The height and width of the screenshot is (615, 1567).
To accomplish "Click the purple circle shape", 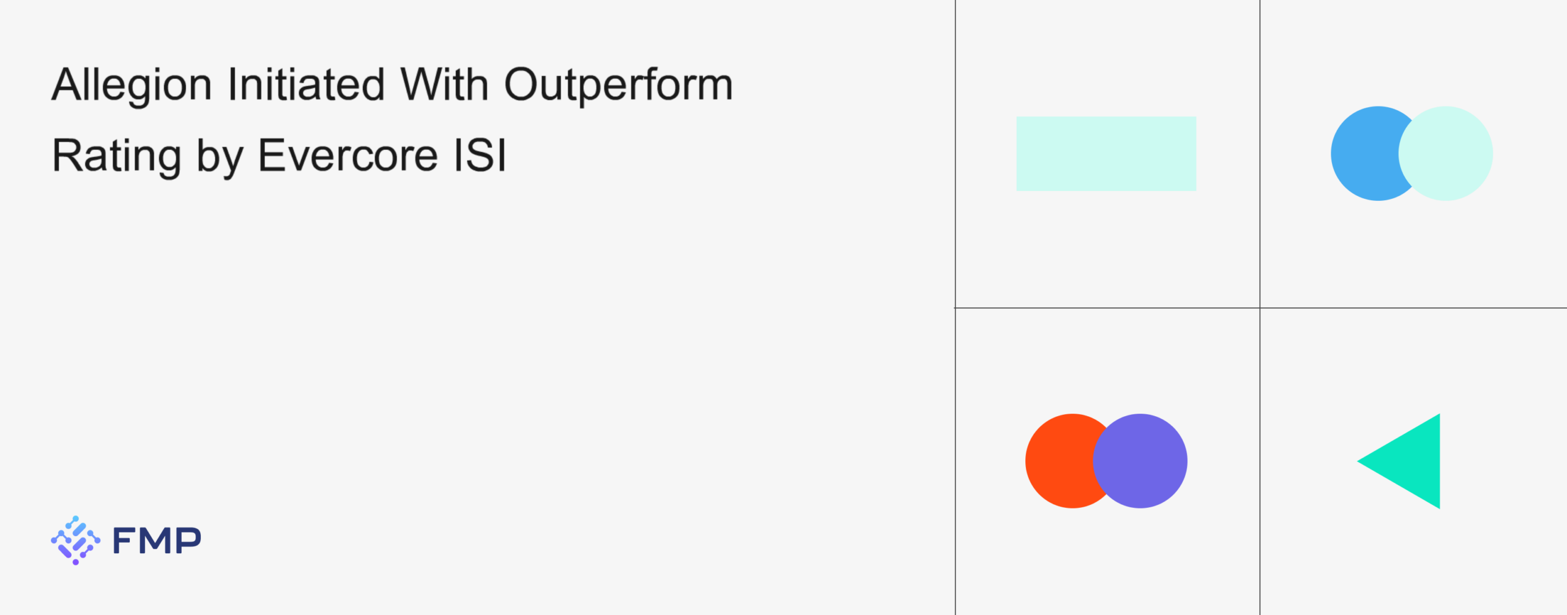I will tap(1146, 461).
